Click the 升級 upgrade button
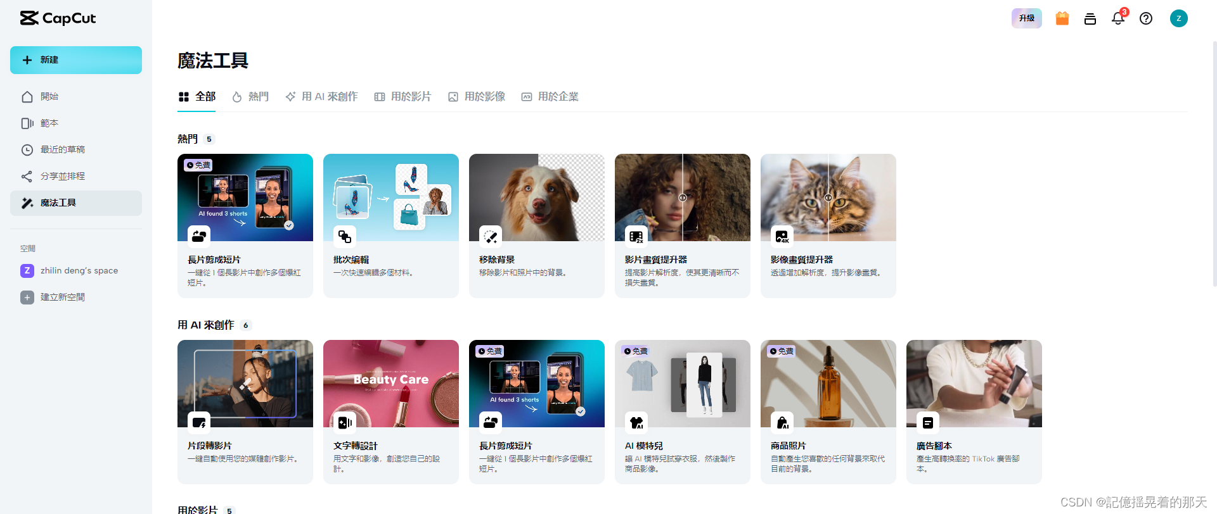 point(1027,18)
